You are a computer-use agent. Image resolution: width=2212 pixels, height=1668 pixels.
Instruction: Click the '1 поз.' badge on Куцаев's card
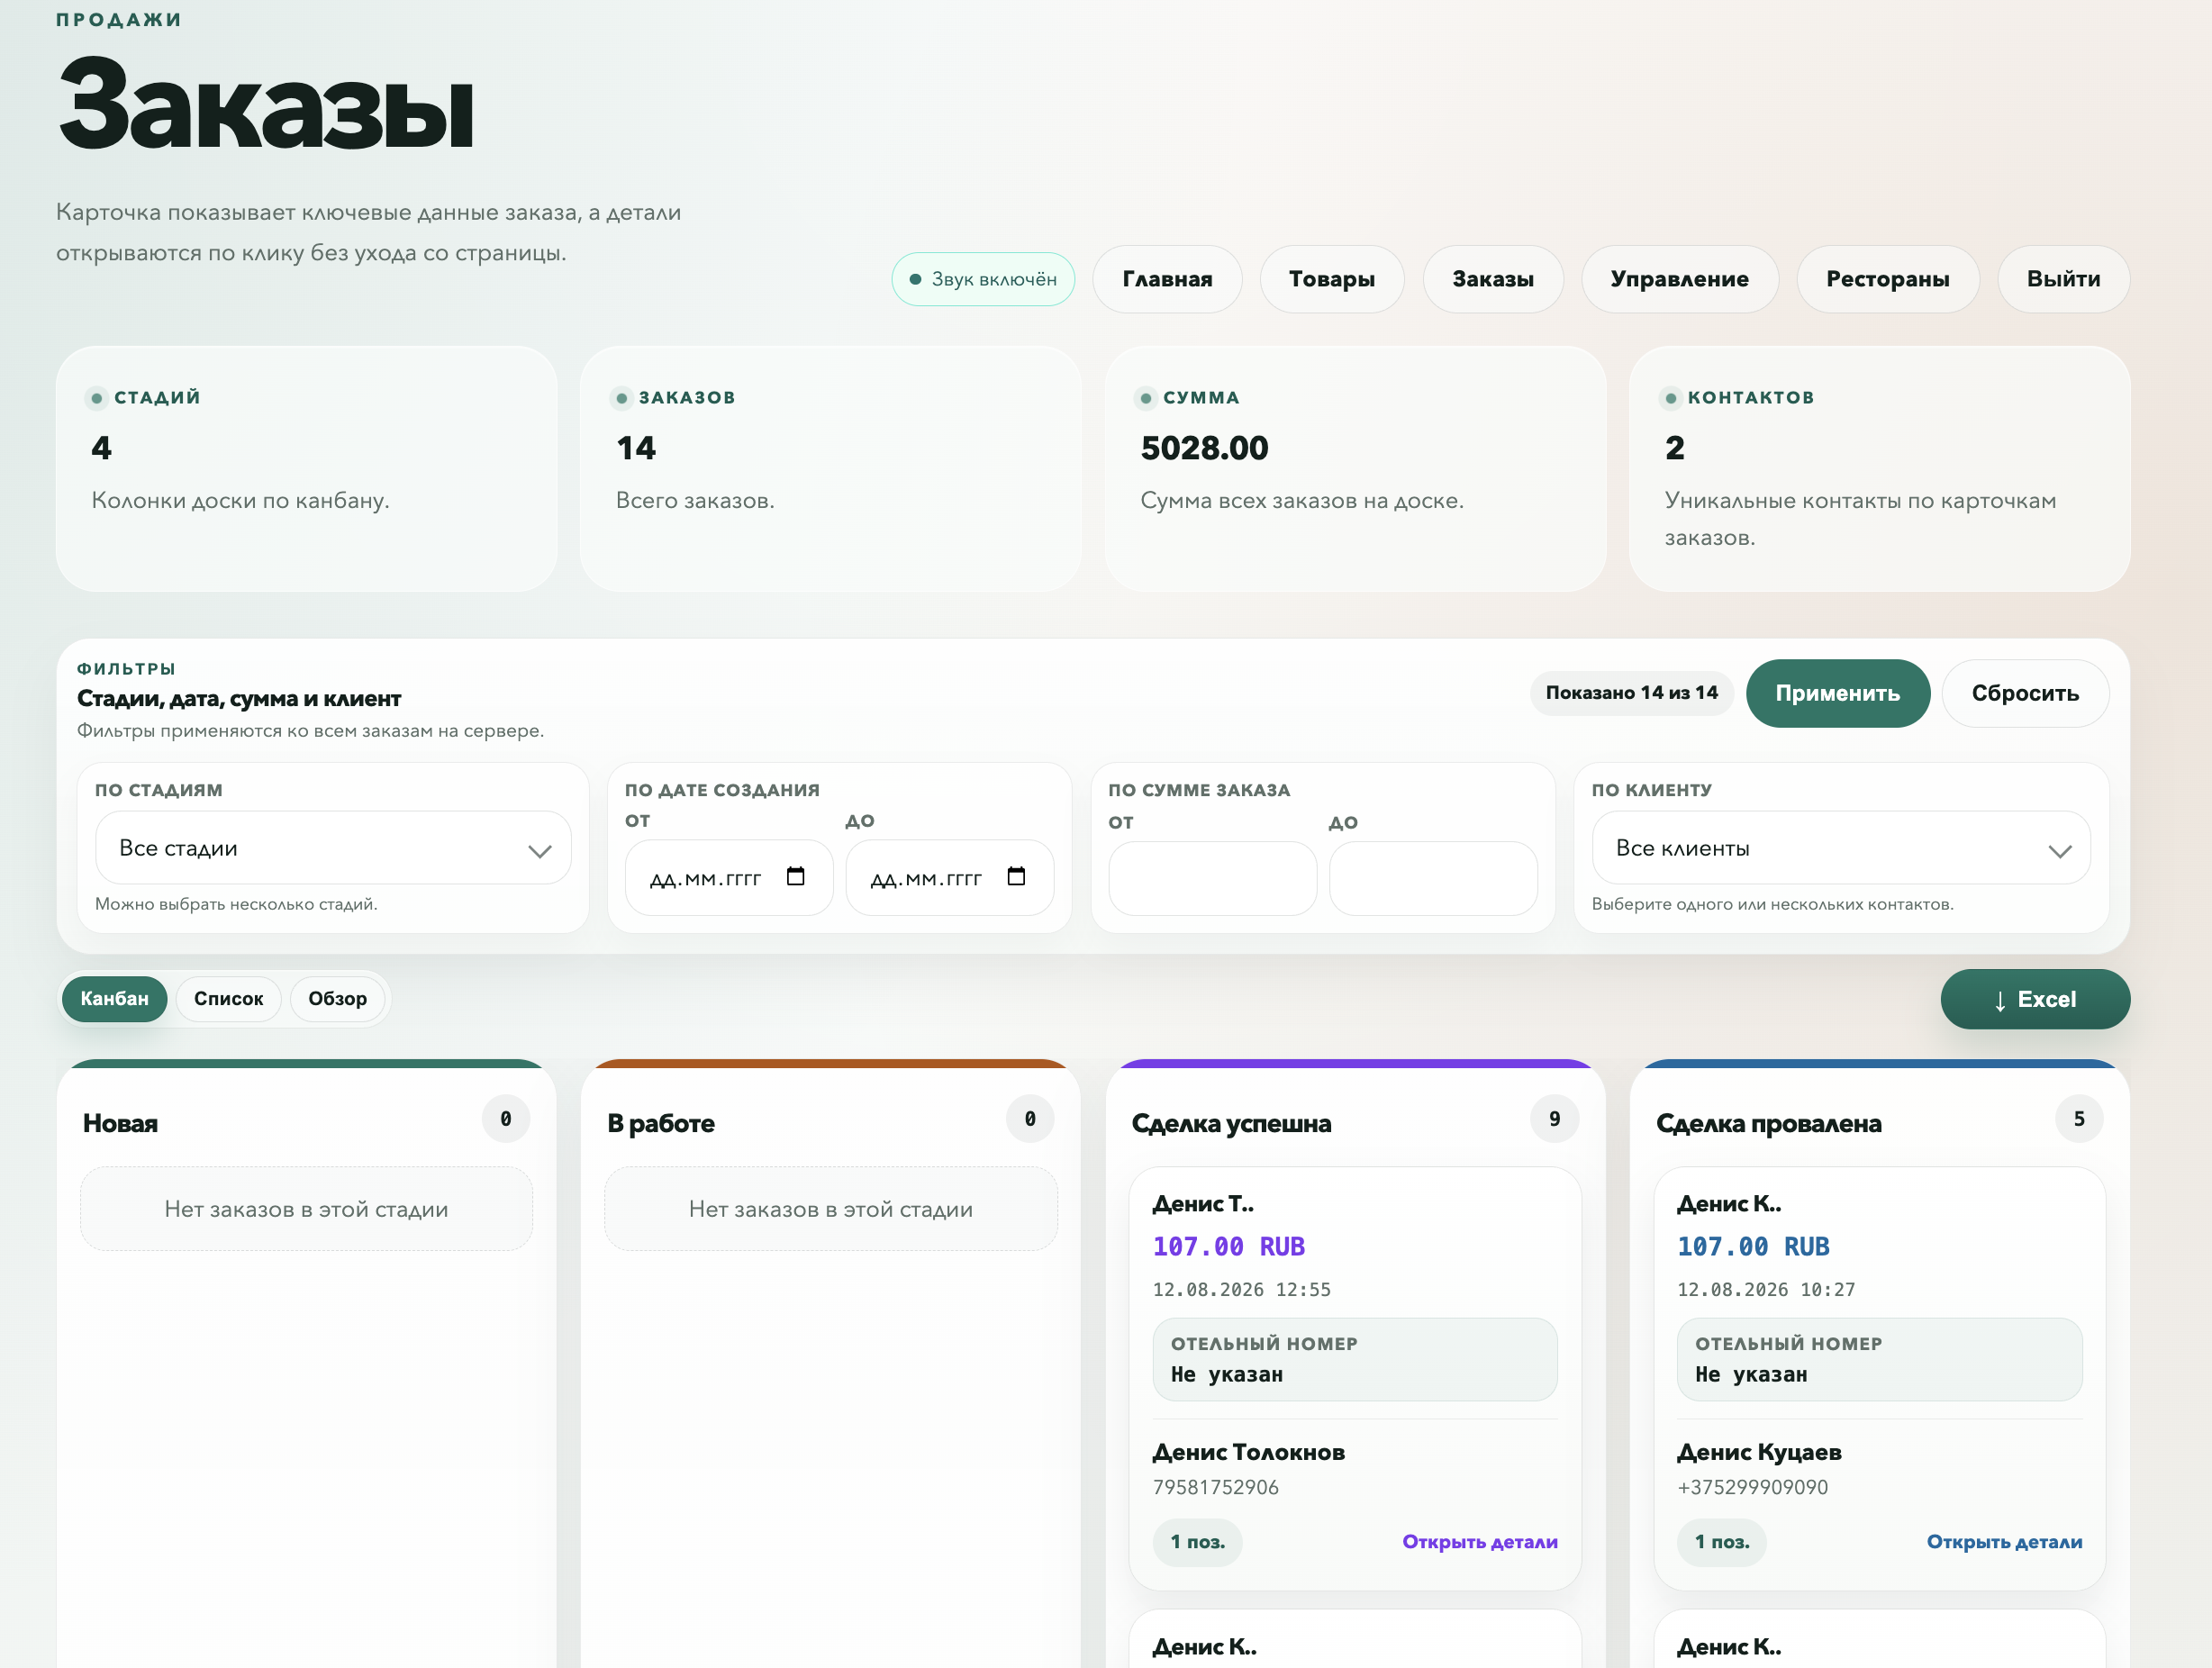tap(1721, 1541)
